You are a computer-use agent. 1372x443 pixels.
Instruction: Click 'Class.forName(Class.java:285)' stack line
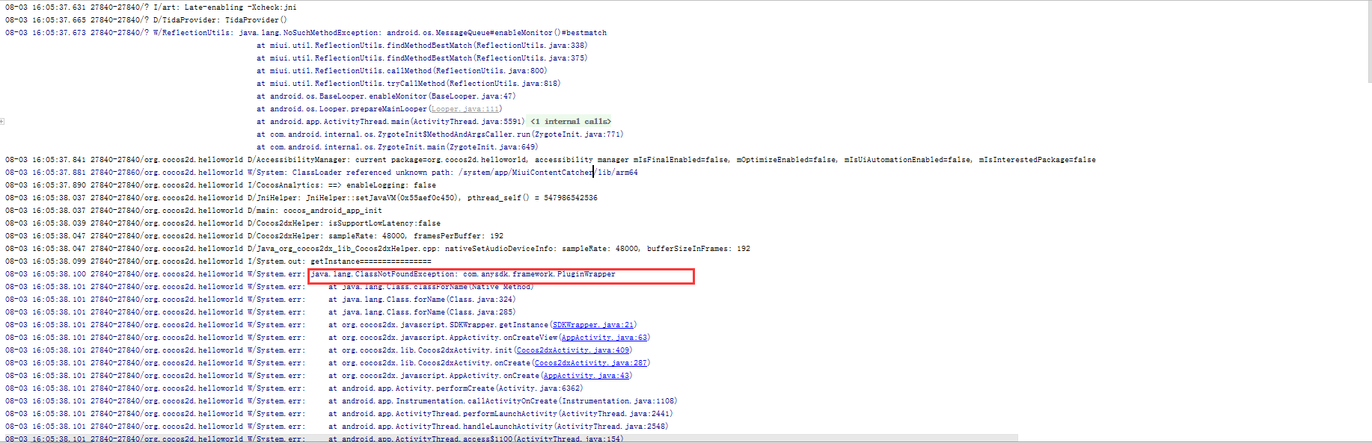[422, 312]
